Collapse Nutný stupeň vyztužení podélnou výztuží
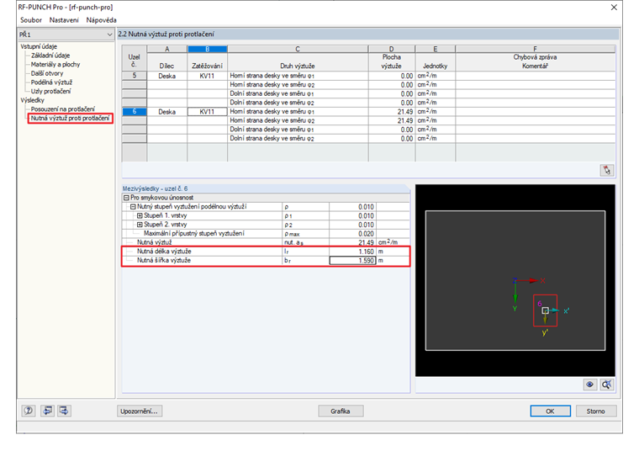The image size is (639, 456). click(133, 207)
